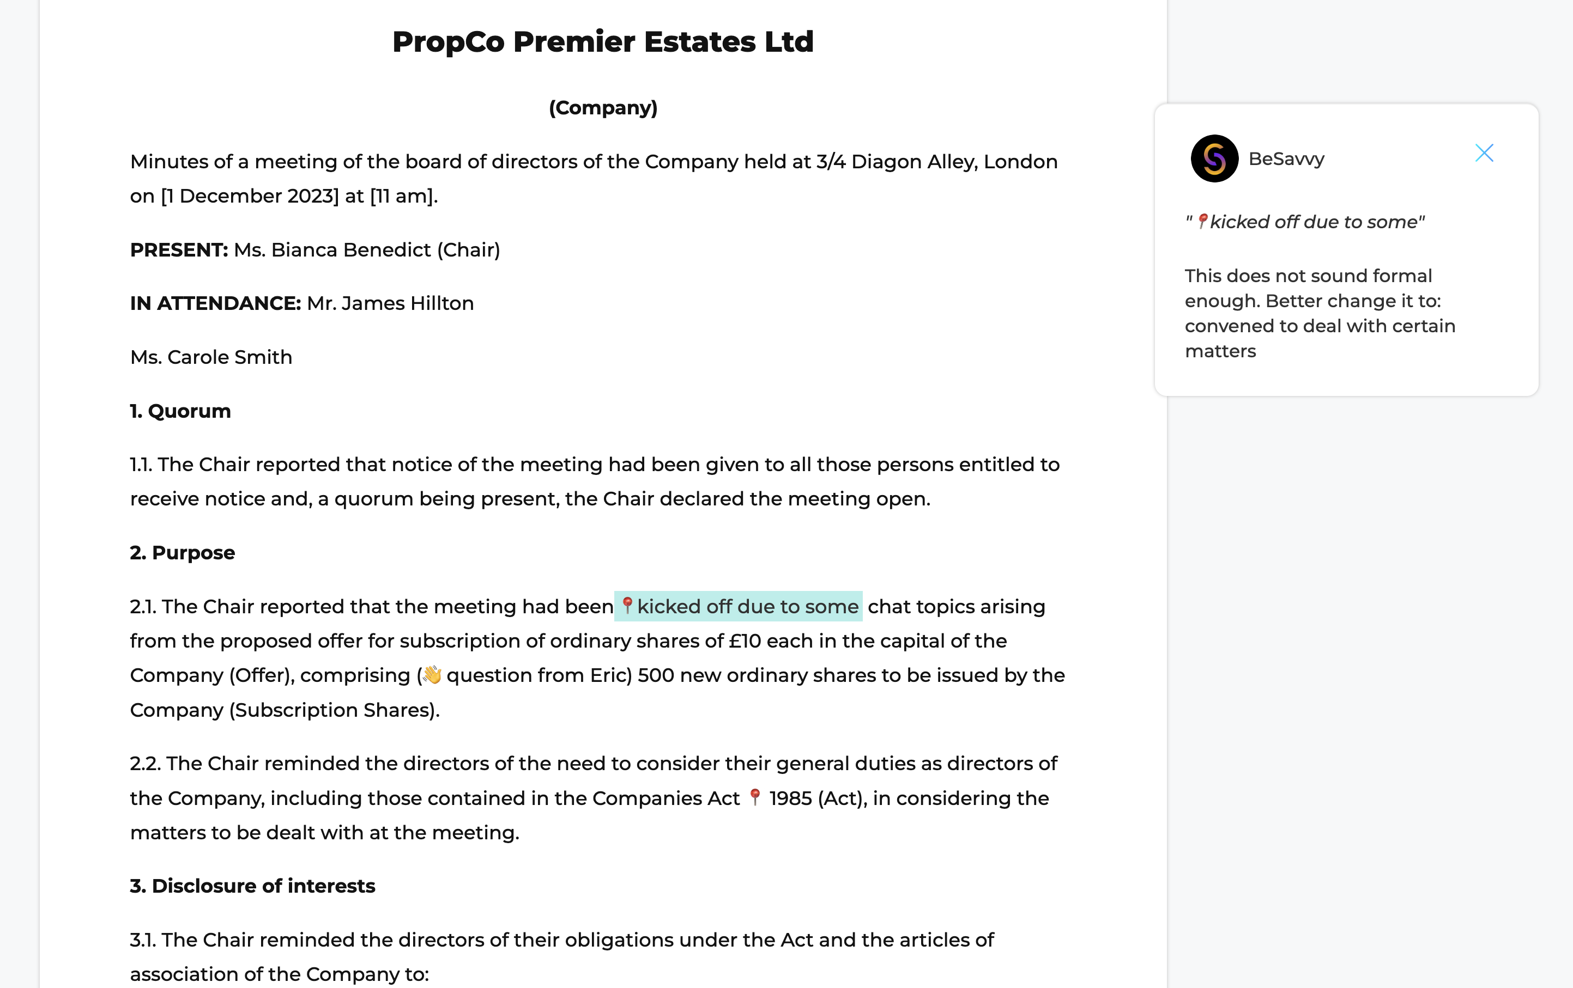Click the pin marker before '1985 (Act)'
The width and height of the screenshot is (1573, 988).
pos(755,797)
